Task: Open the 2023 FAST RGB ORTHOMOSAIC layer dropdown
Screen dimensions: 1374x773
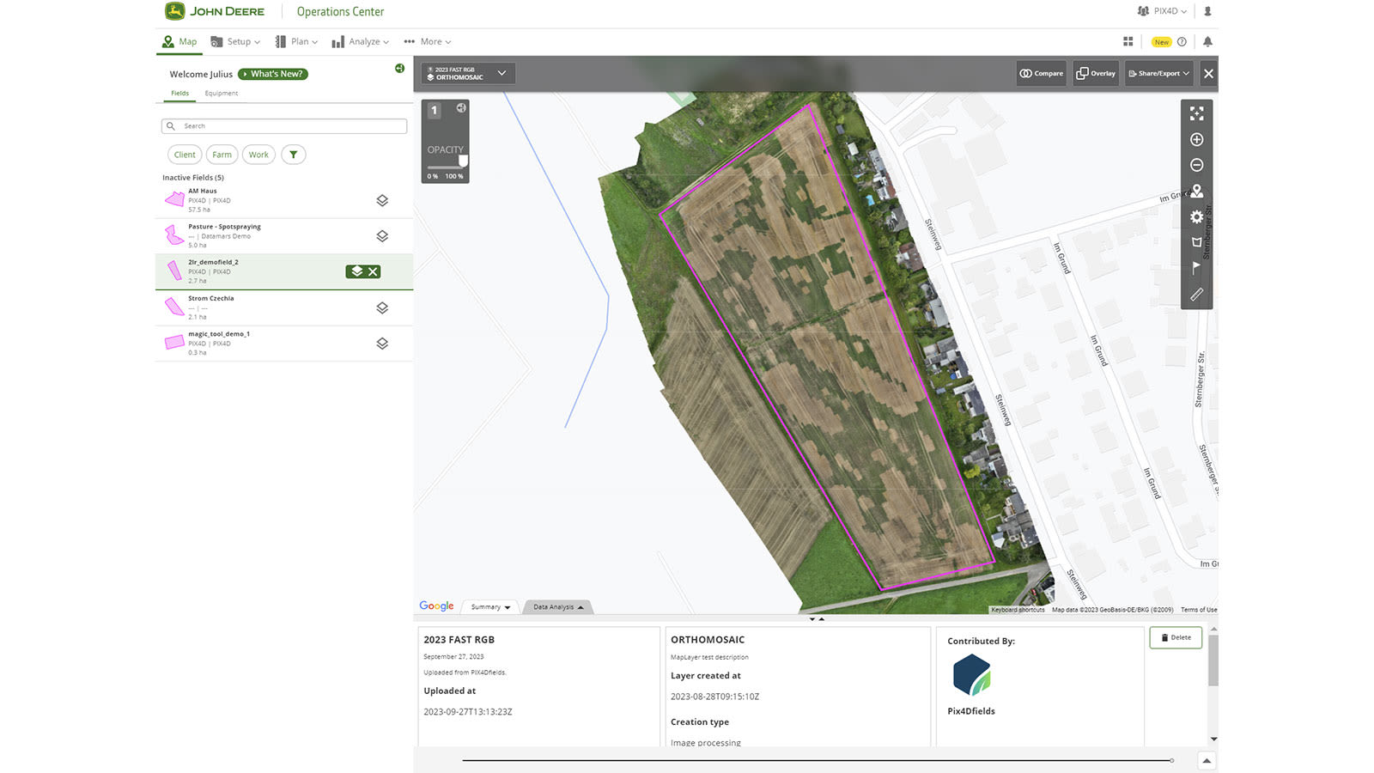Action: (x=502, y=73)
